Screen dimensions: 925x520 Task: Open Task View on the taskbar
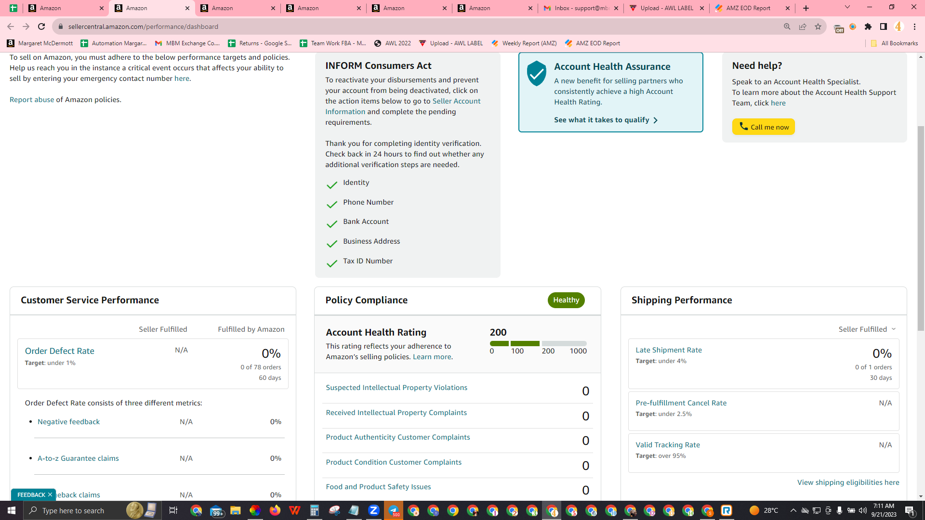[x=173, y=510]
